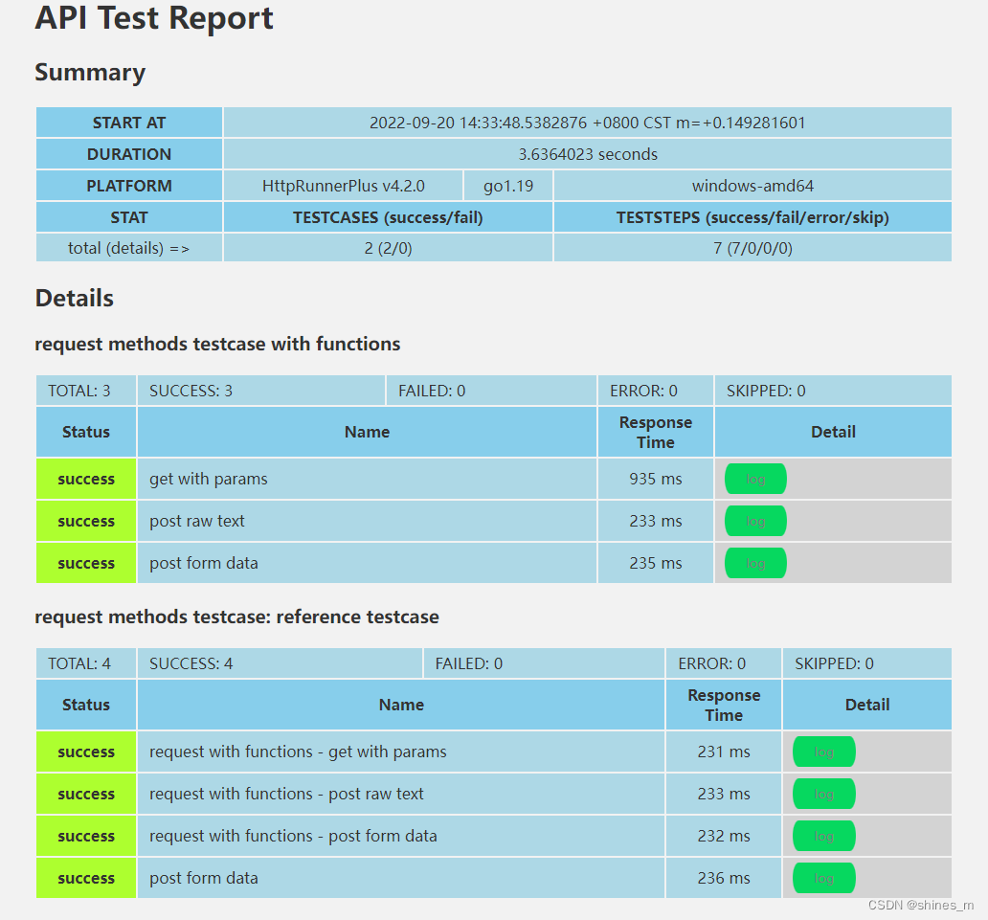Open the log for 'request with functions - post raw text'

pyautogui.click(x=823, y=794)
